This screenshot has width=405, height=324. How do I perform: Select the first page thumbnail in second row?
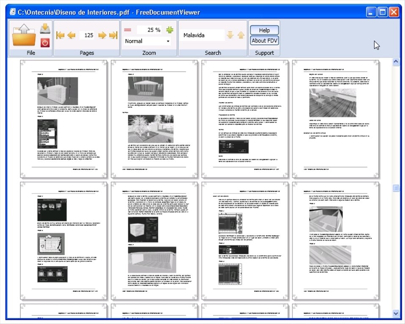tap(63, 241)
